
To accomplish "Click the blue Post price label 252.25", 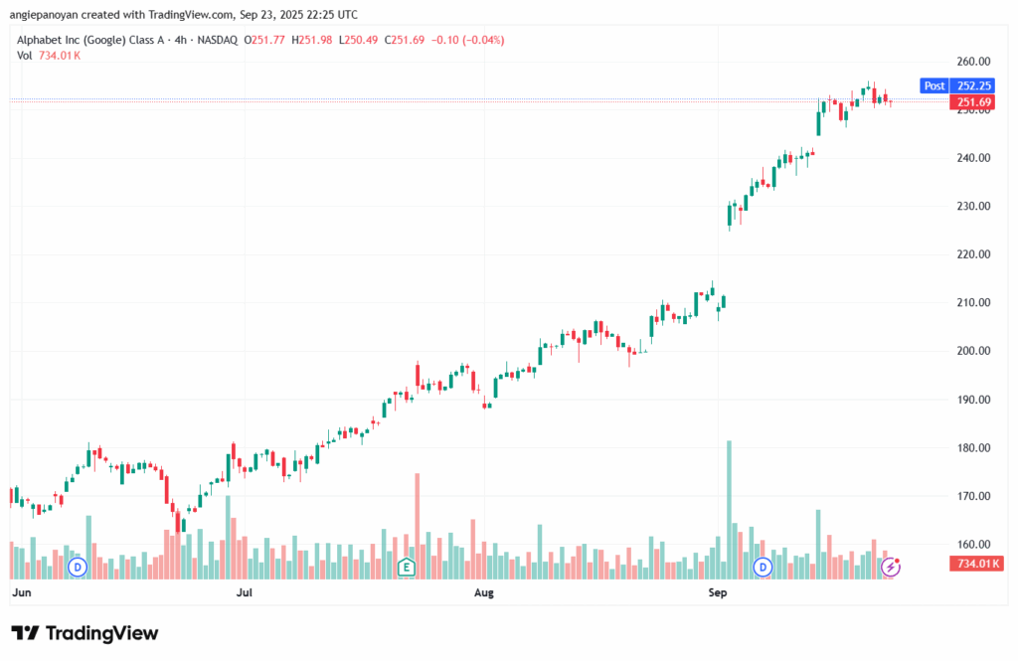I will pos(952,85).
